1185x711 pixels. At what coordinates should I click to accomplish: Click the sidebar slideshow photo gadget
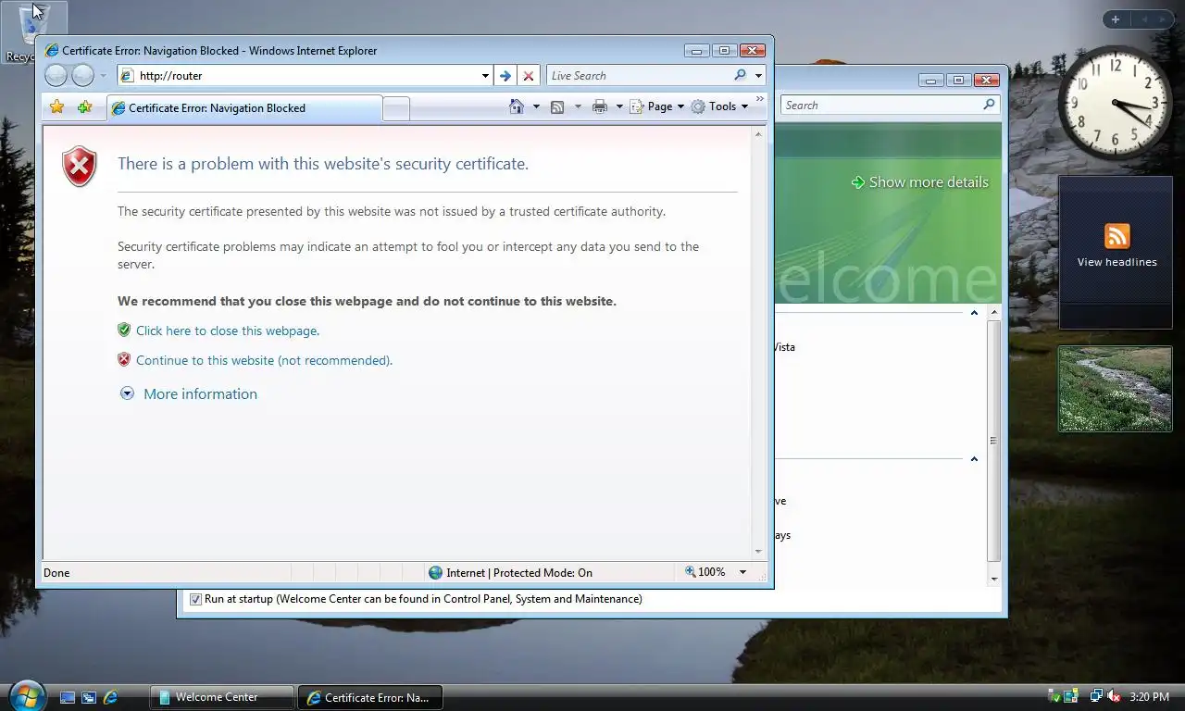[x=1116, y=389]
